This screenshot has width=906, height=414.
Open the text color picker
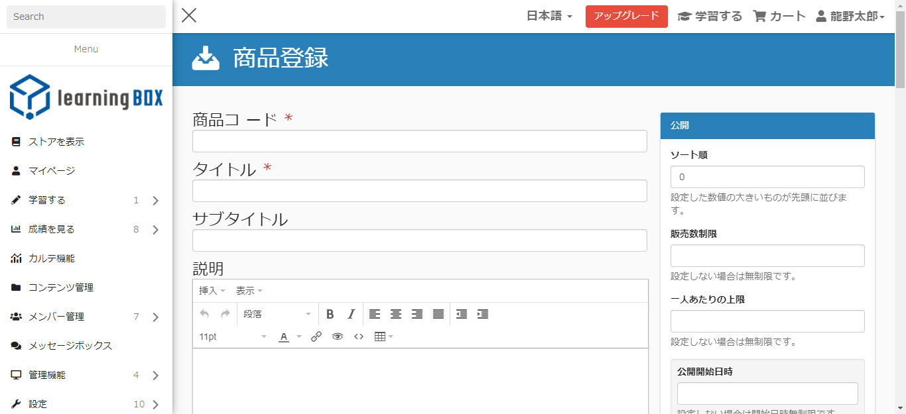click(x=289, y=336)
